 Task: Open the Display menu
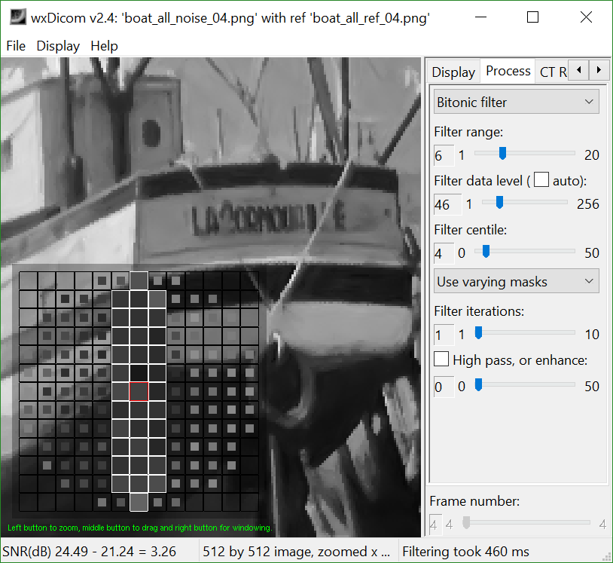[x=58, y=46]
